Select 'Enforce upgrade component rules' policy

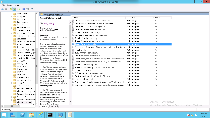(89, 73)
